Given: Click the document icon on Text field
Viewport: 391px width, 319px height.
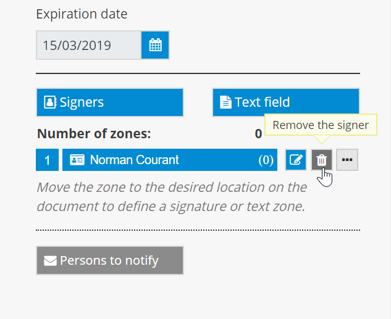Looking at the screenshot, I should pos(225,102).
